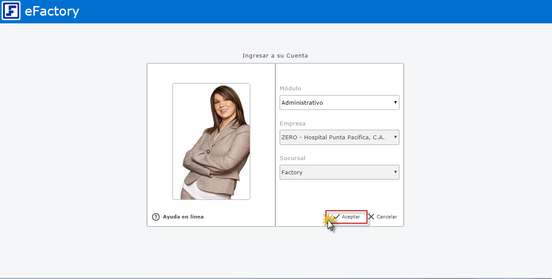Click an empty area of the blue header bar

click(303, 11)
